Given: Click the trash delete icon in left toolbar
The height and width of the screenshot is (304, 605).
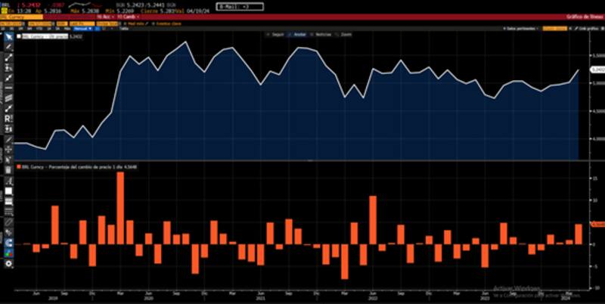Looking at the screenshot, I should [8, 171].
